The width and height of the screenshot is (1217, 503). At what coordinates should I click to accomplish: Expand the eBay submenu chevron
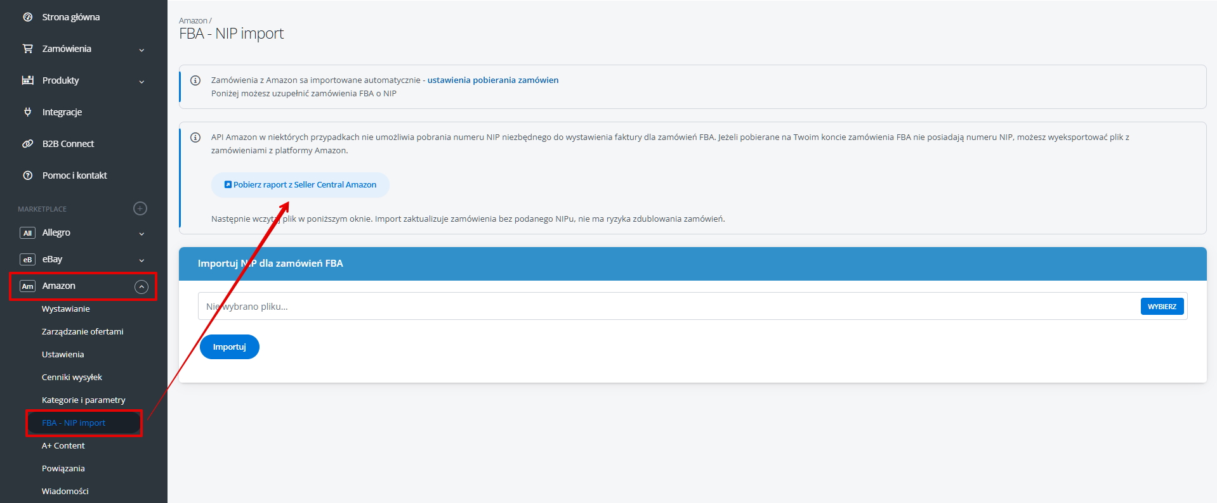pyautogui.click(x=141, y=260)
